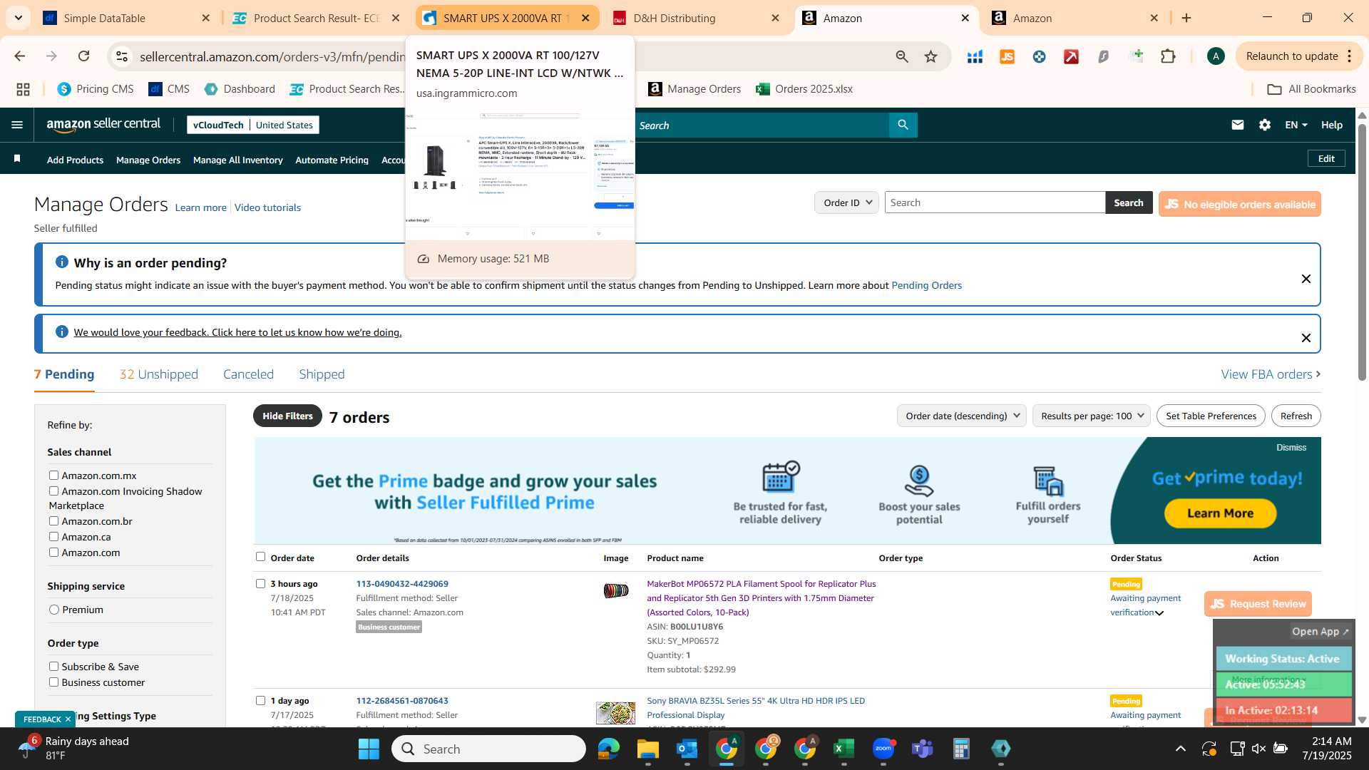Viewport: 1369px width, 770px height.
Task: Check the Subscribe & Save order type
Action: click(x=53, y=666)
